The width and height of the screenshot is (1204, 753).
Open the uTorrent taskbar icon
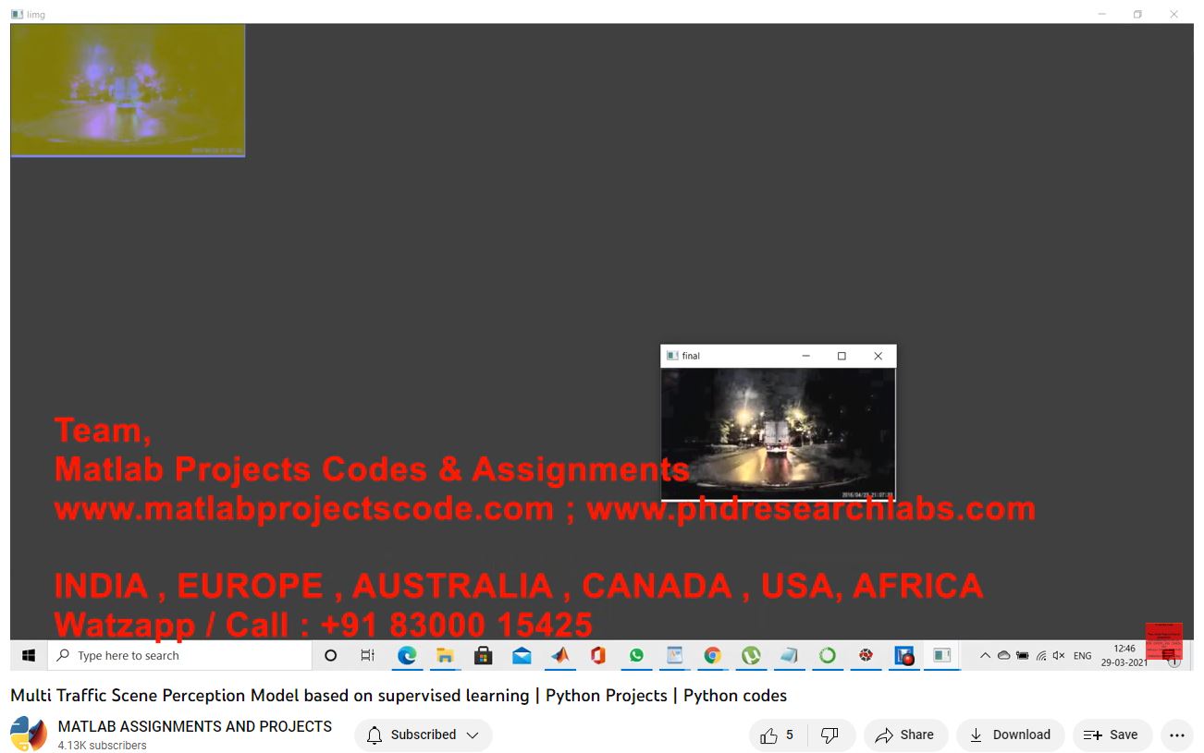751,656
